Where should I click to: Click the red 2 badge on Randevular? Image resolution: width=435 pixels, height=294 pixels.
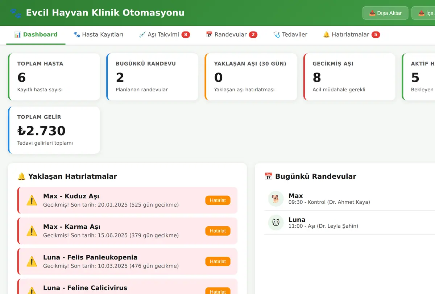click(253, 35)
